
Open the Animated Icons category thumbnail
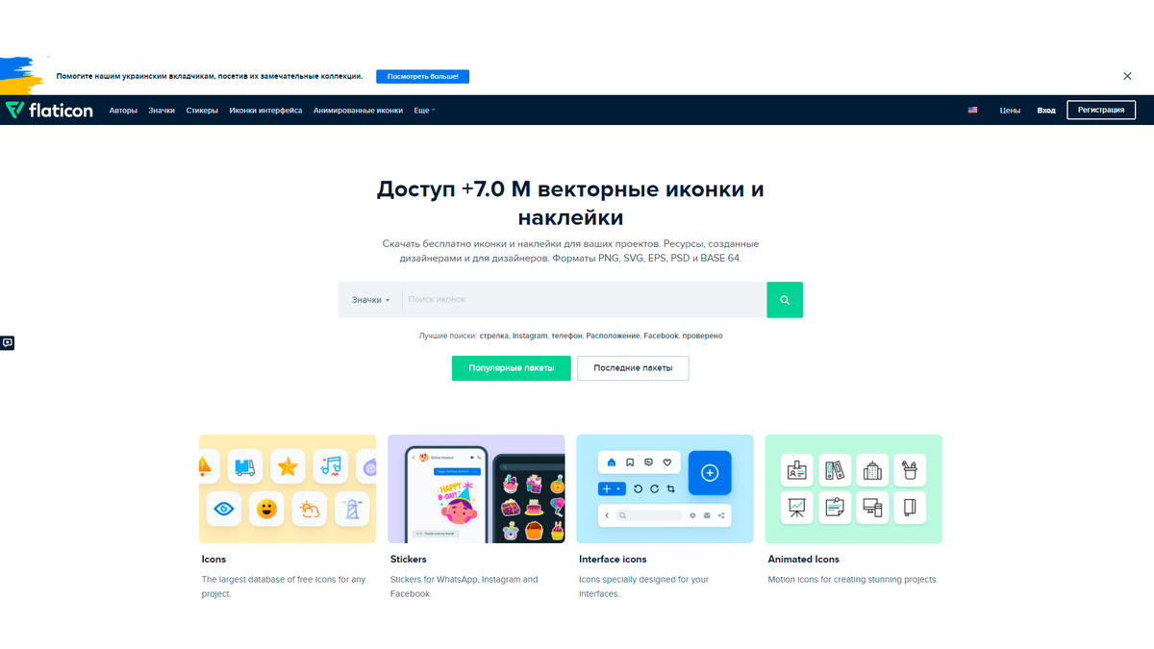click(x=854, y=488)
